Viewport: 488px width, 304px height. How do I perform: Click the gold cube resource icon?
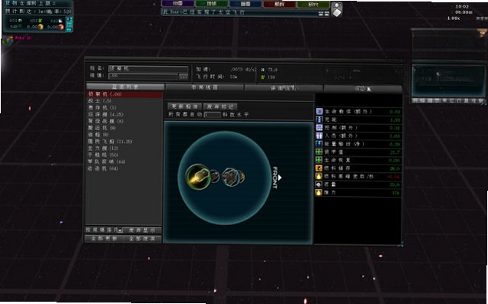(x=41, y=27)
